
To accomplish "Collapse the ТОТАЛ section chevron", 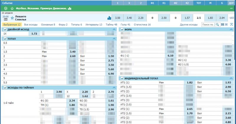I will (114, 39).
